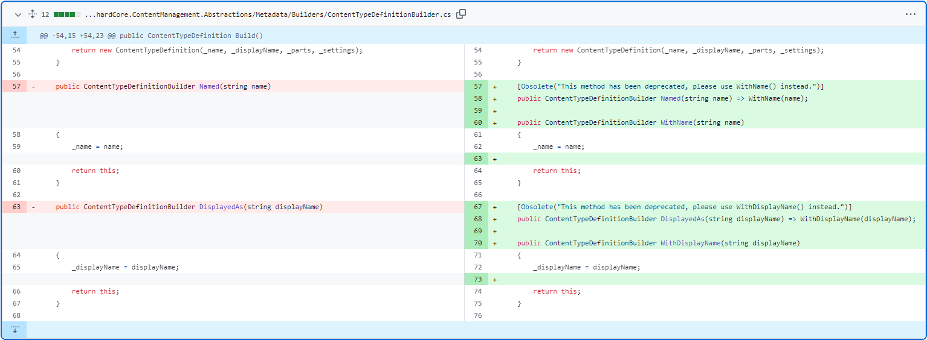Click the Obsolete WithName() attribute line
This screenshot has width=927, height=340.
pos(671,86)
